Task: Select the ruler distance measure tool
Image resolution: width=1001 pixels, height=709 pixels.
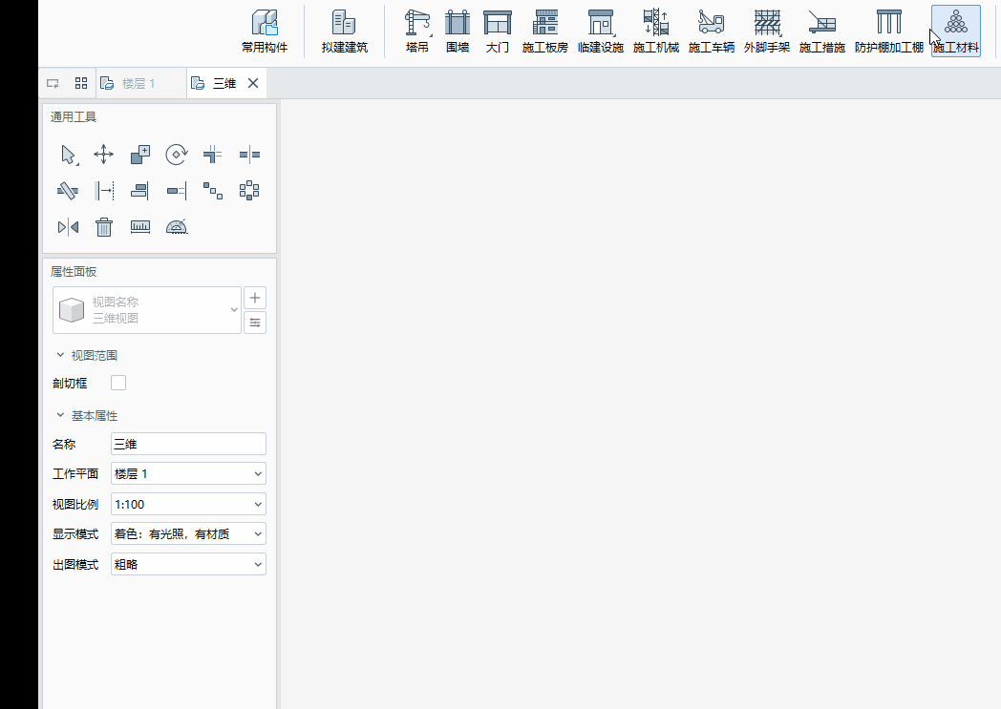Action: point(140,227)
